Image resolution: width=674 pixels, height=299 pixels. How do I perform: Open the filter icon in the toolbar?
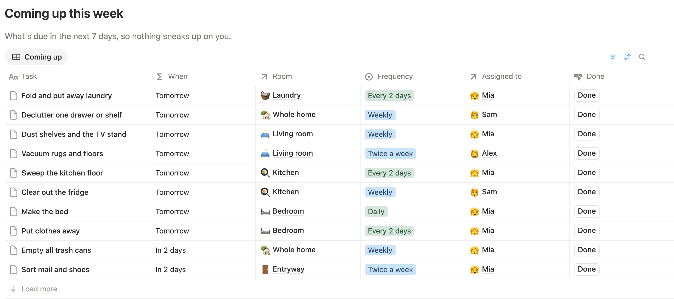pyautogui.click(x=613, y=57)
